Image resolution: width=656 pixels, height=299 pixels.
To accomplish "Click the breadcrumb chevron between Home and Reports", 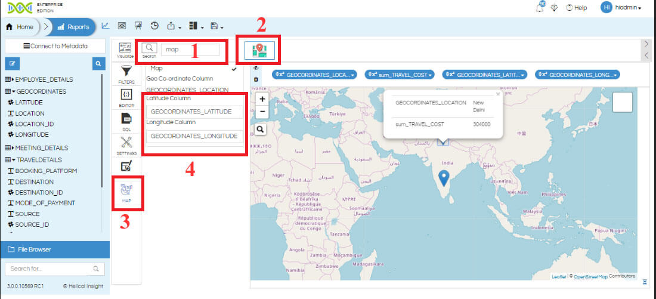I will pyautogui.click(x=45, y=27).
